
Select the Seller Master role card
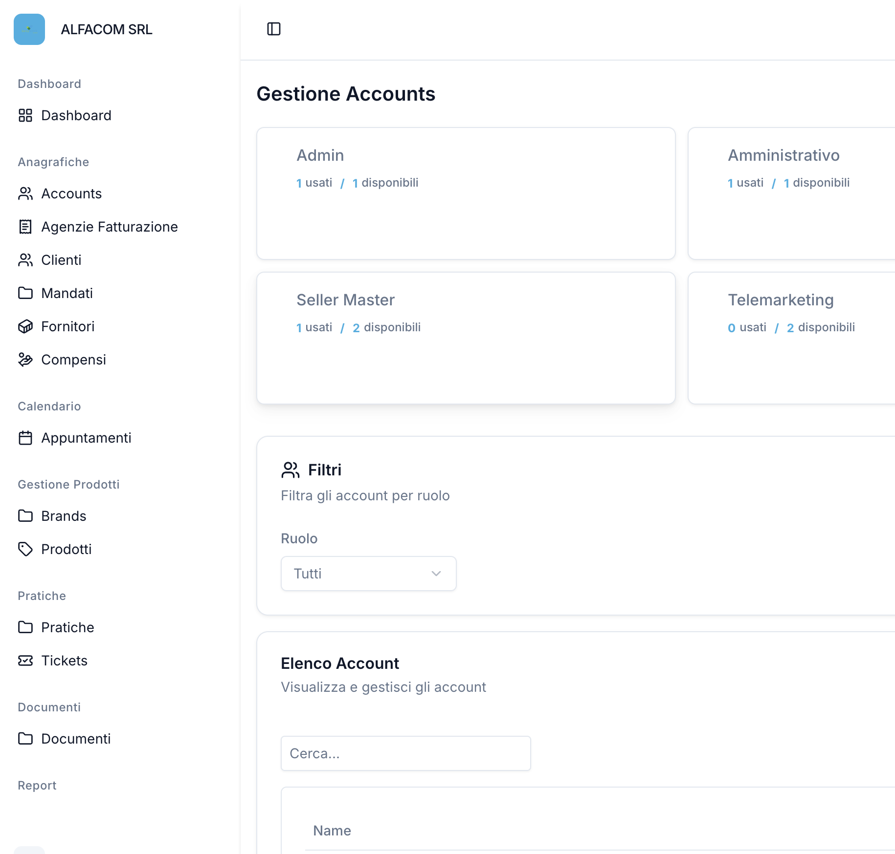pos(466,338)
